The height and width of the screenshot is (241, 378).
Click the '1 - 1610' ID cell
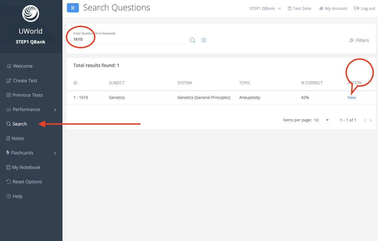tap(81, 97)
